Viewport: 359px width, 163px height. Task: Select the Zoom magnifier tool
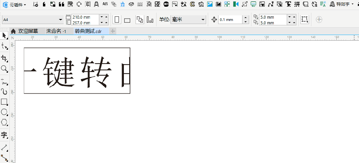click(4, 68)
